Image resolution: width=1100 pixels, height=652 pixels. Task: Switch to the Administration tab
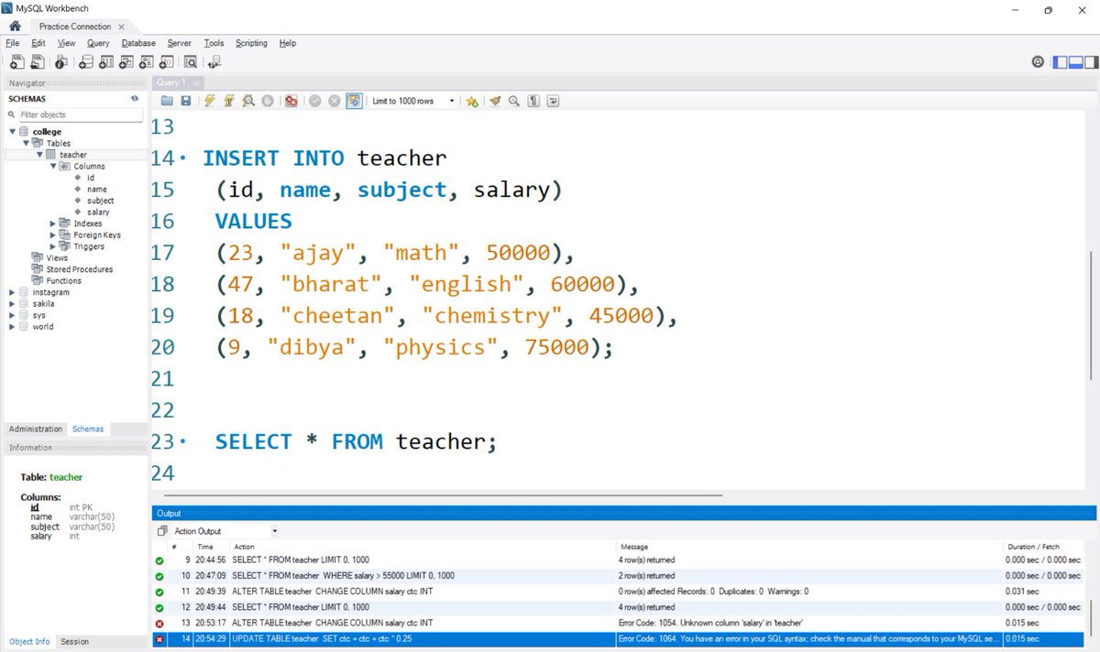click(36, 429)
